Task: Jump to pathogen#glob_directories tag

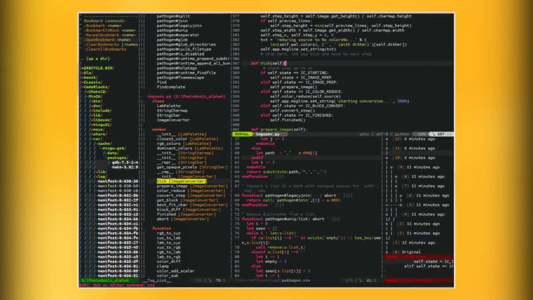Action: pos(186,45)
